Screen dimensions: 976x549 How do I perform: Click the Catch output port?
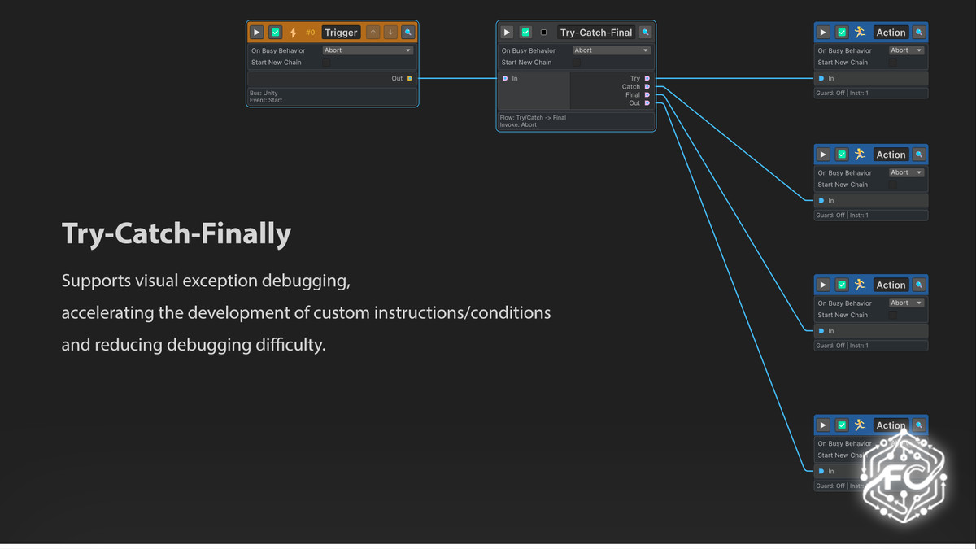point(647,86)
